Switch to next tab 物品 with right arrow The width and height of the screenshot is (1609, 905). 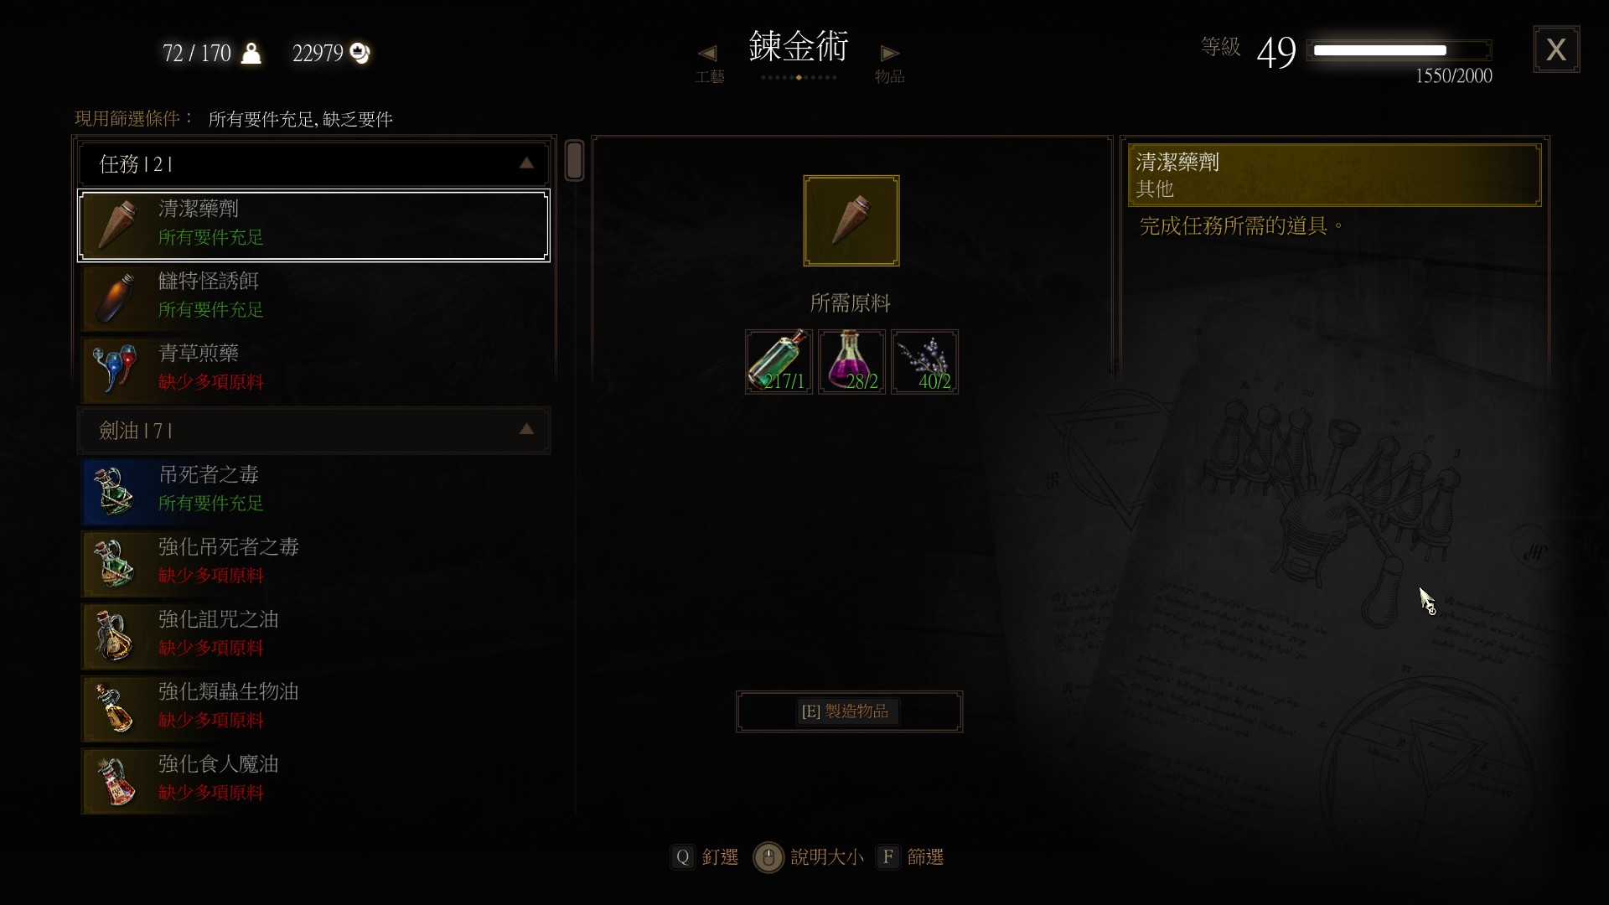890,54
